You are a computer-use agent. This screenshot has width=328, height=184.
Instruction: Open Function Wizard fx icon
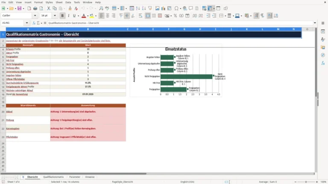tap(34, 23)
